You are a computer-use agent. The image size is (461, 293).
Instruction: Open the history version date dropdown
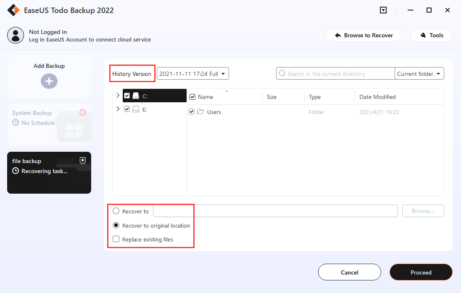pyautogui.click(x=193, y=74)
